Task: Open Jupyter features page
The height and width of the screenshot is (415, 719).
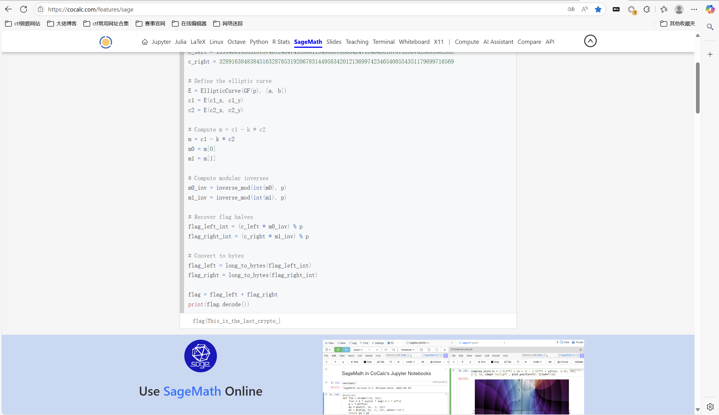Action: click(161, 42)
